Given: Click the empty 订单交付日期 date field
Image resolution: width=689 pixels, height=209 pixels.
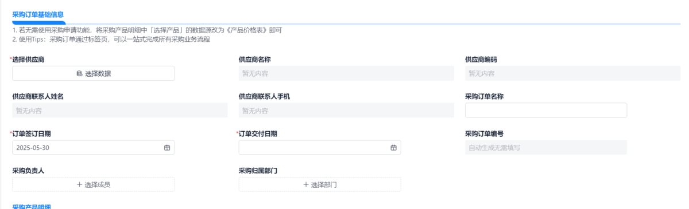Looking at the screenshot, I should (x=320, y=147).
